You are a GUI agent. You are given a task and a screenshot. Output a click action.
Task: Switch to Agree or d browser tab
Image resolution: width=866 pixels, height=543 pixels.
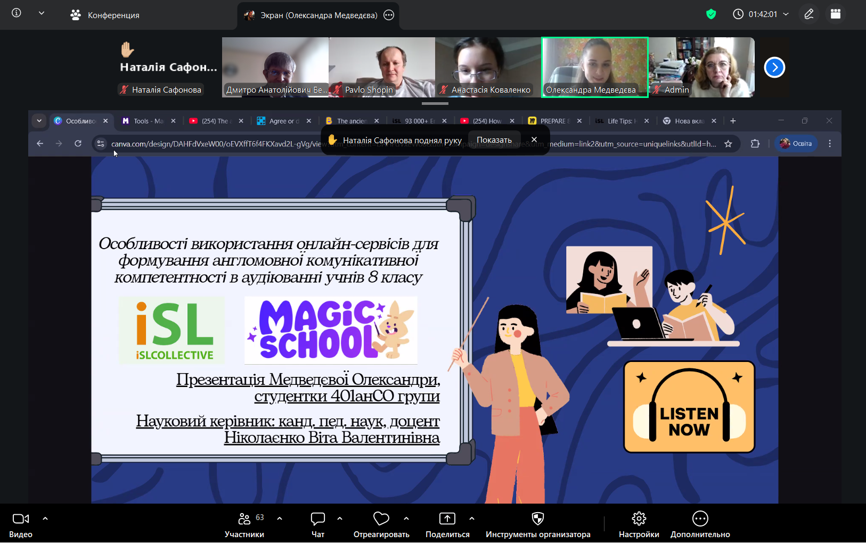point(284,121)
